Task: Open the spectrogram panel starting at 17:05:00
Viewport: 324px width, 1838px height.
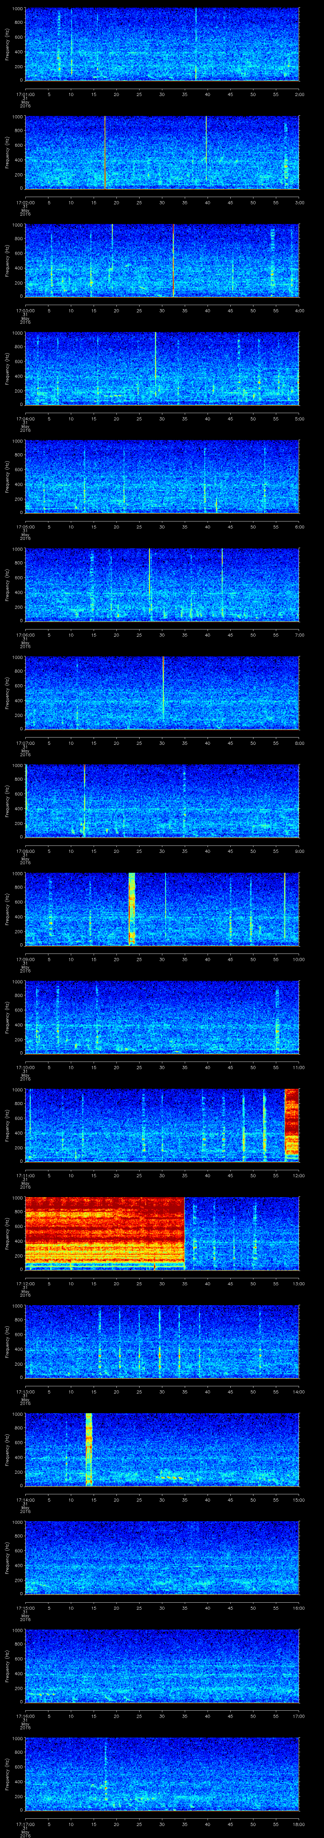Action: click(162, 477)
